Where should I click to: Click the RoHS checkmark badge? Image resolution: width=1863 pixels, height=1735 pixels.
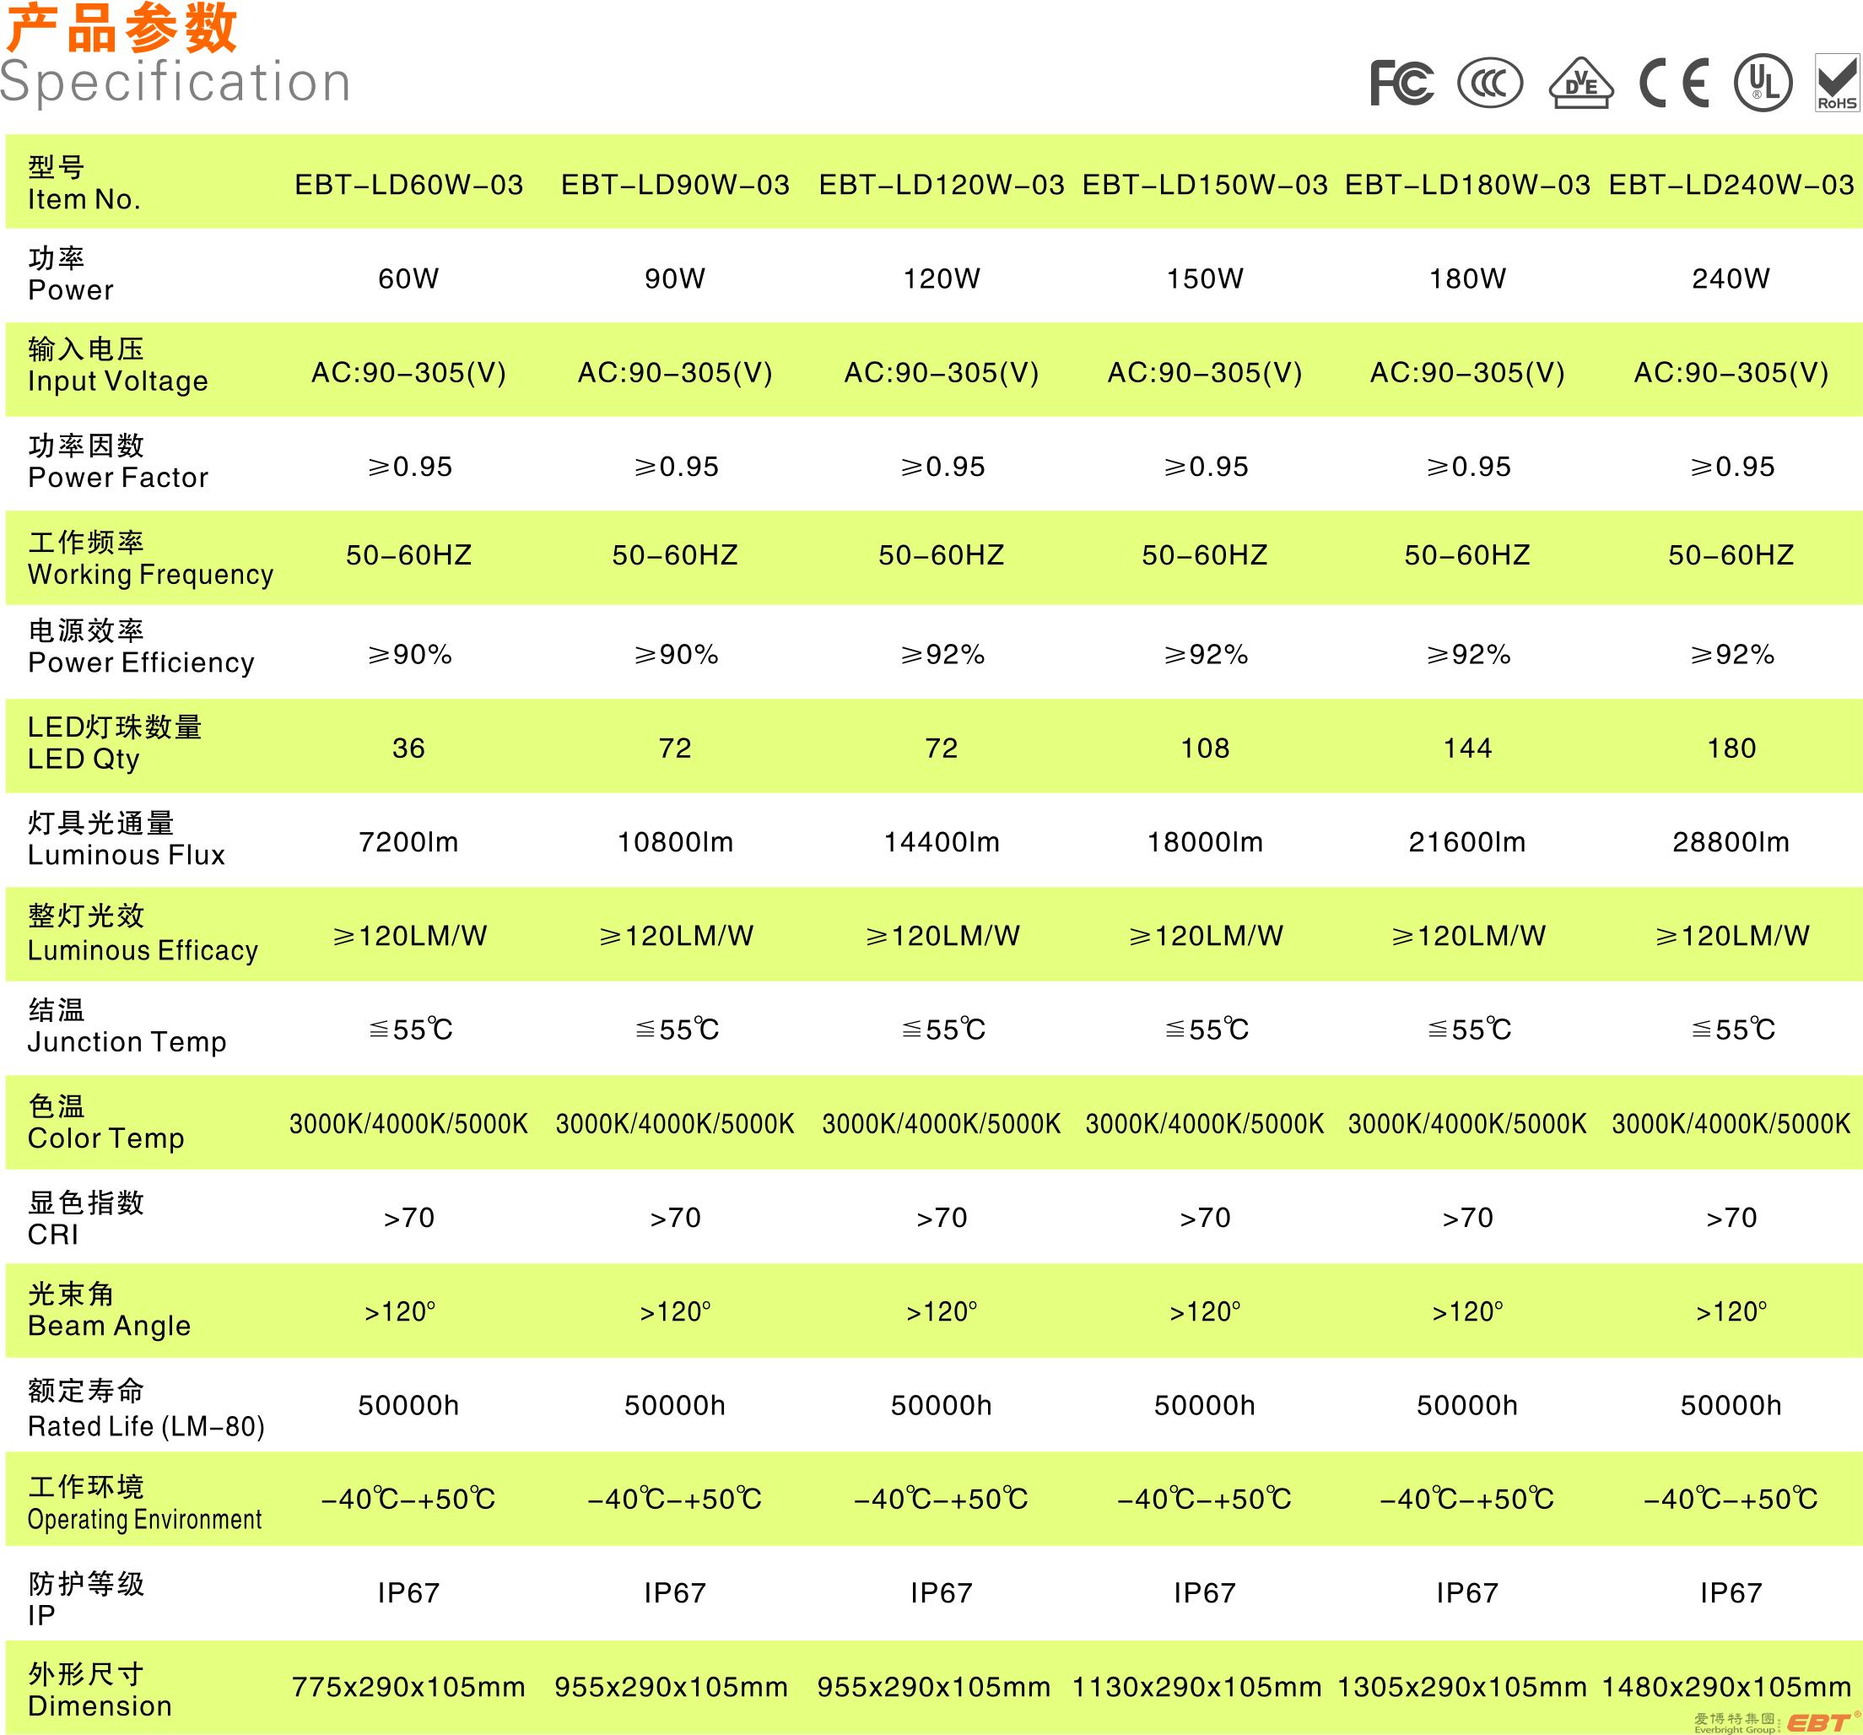pos(1837,83)
